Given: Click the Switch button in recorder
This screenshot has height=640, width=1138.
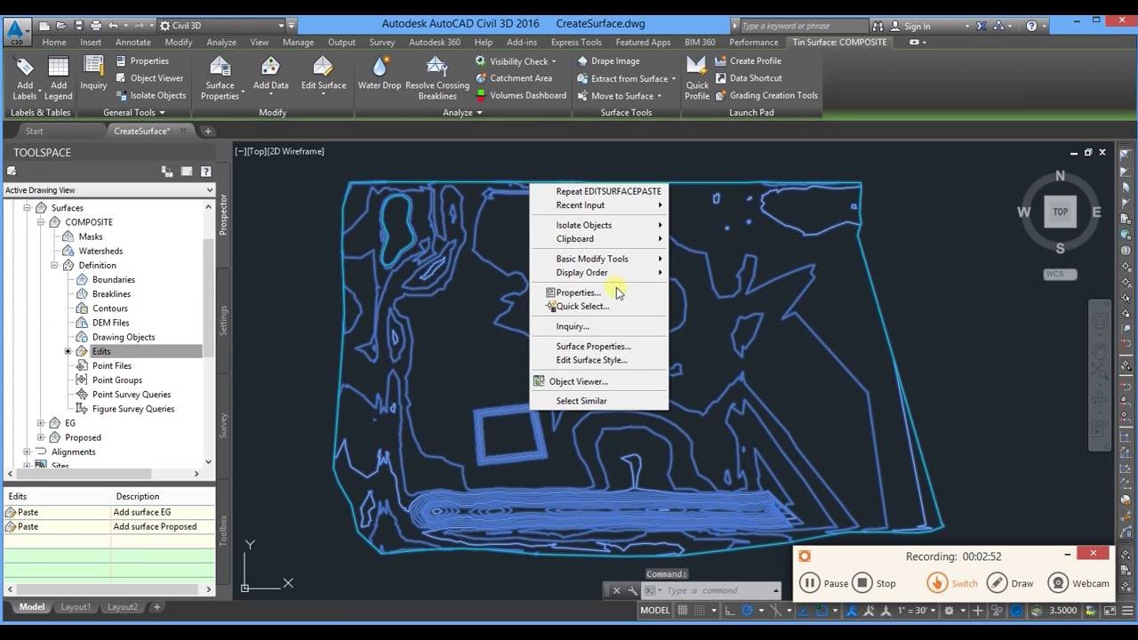Looking at the screenshot, I should [952, 583].
